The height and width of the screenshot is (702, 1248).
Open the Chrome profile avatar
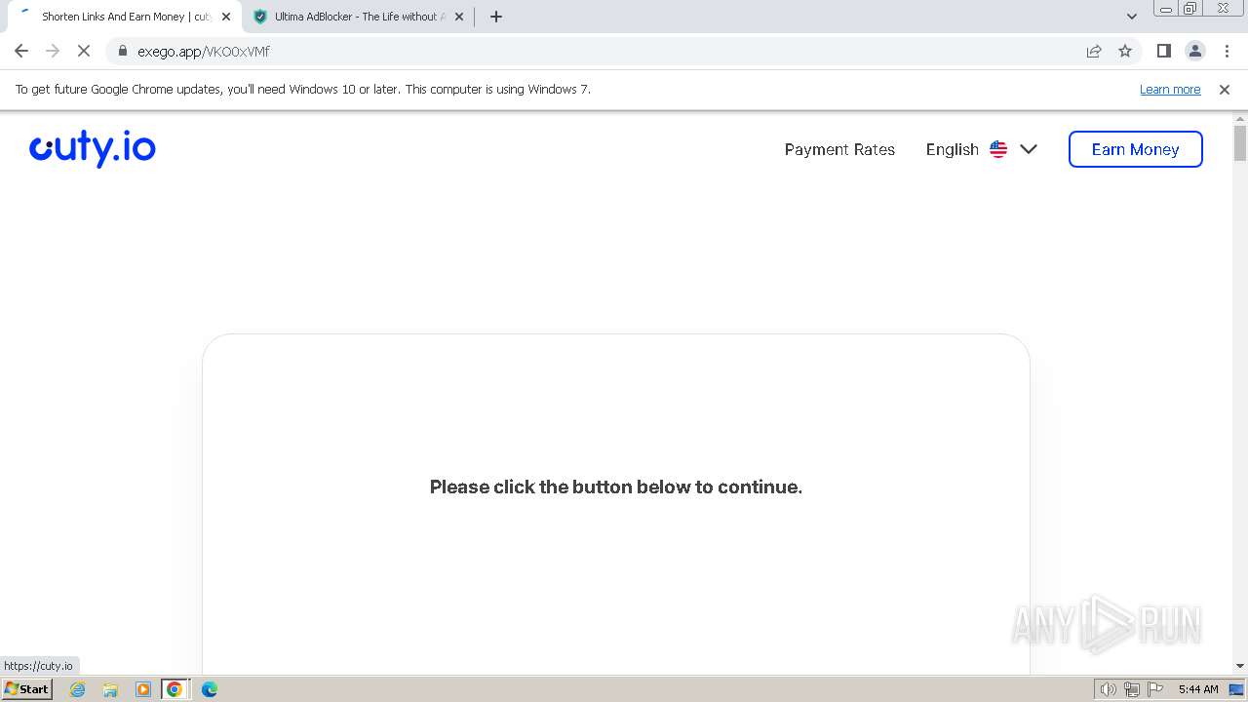coord(1195,51)
